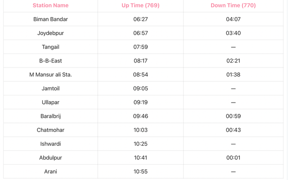Select the Chatmohar station name

(50, 130)
